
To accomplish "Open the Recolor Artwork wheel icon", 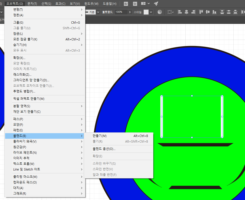I will (160, 12).
